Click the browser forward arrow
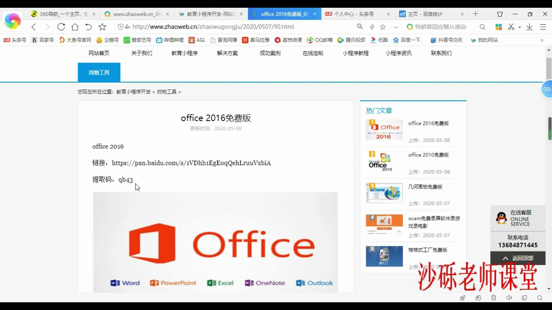The width and height of the screenshot is (552, 310). pyautogui.click(x=47, y=27)
